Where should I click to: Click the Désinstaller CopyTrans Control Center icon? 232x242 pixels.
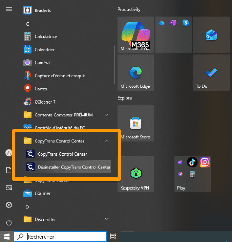click(30, 167)
